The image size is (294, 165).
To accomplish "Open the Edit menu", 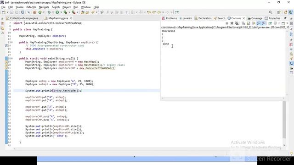I will pos(11,7).
